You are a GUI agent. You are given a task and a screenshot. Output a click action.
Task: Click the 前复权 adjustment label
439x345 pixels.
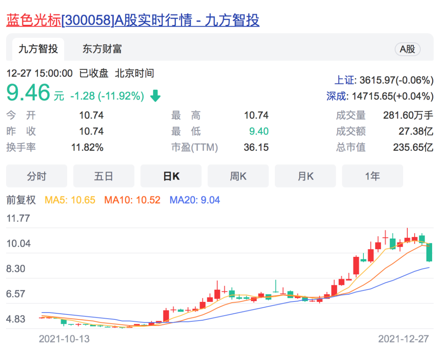tap(21, 200)
